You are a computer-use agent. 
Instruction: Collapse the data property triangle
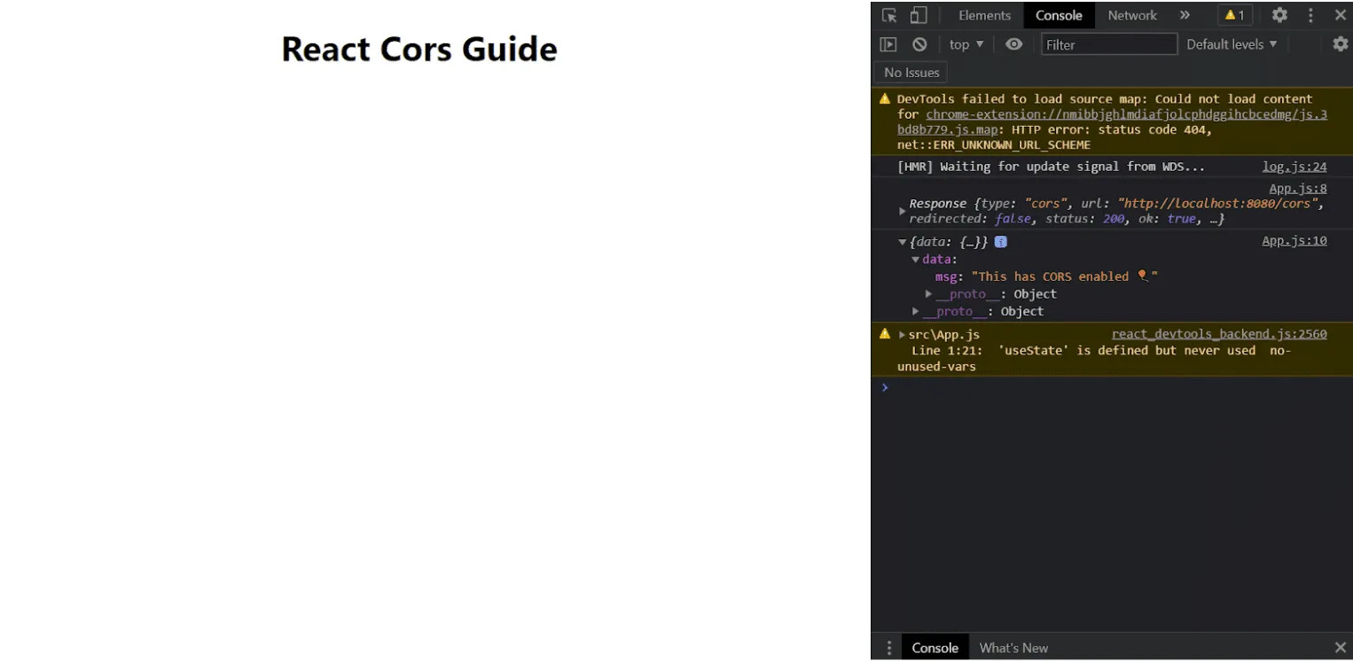(x=916, y=260)
